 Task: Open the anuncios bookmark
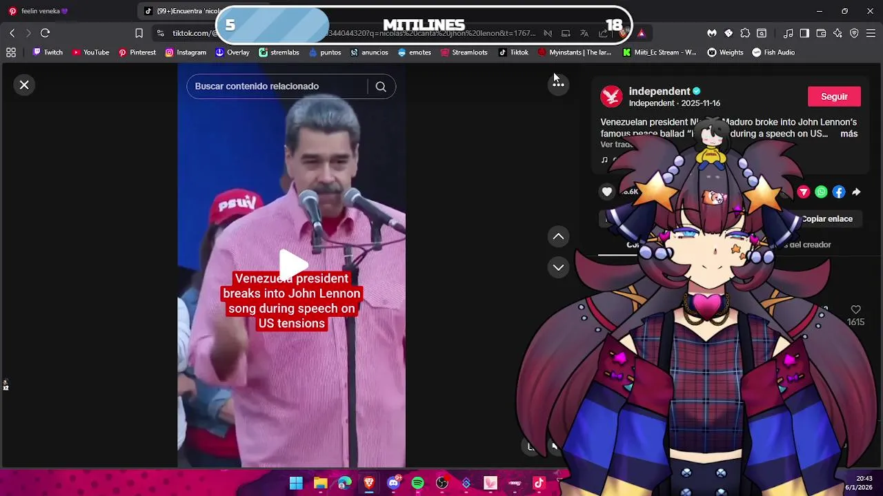coord(369,52)
